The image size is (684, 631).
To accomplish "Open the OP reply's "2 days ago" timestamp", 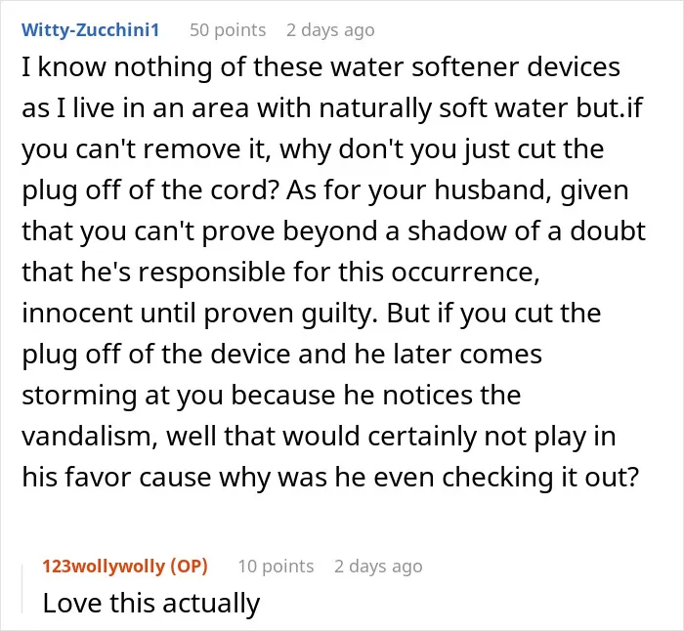I will point(378,566).
